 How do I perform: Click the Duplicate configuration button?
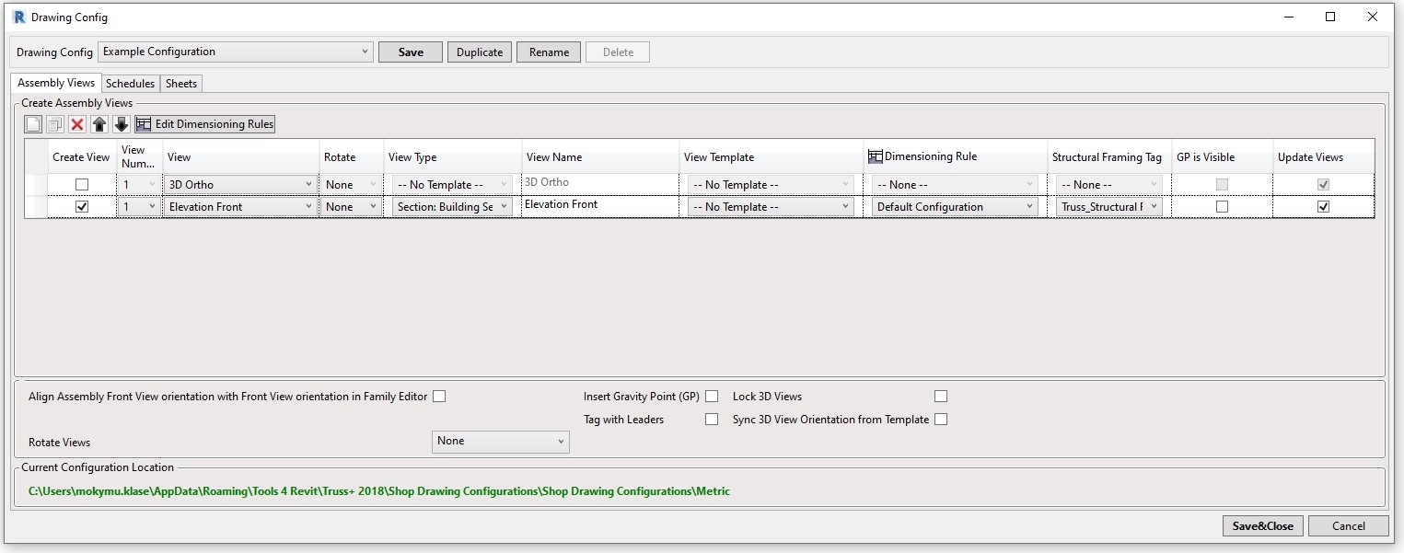[480, 52]
